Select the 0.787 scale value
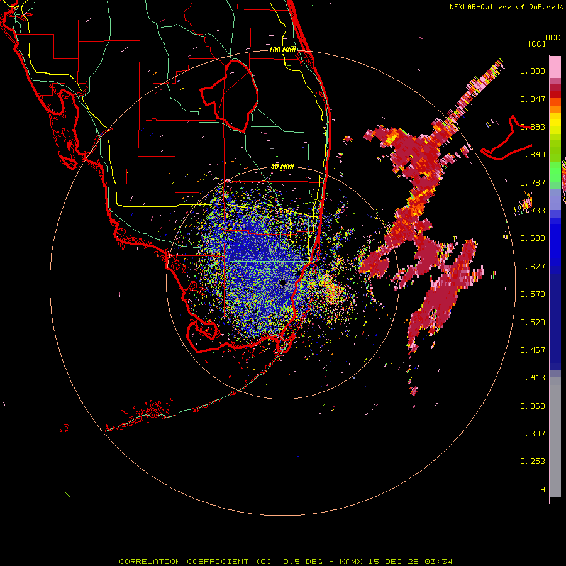Screen dimensions: 566x566 533,182
